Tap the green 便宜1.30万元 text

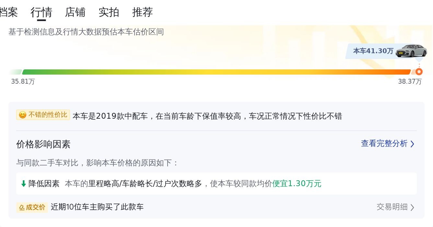click(x=297, y=184)
